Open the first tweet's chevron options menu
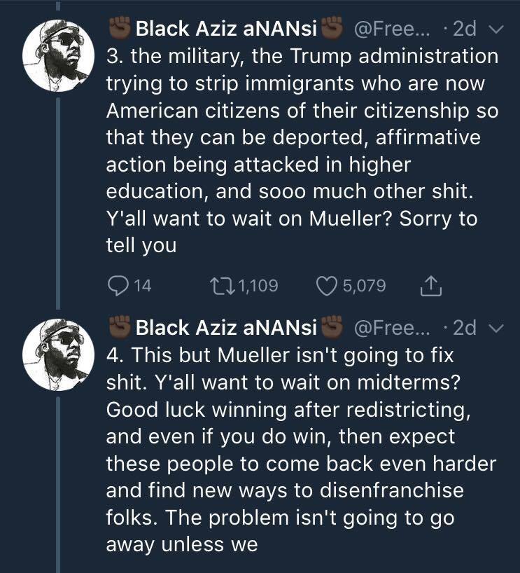 point(496,29)
